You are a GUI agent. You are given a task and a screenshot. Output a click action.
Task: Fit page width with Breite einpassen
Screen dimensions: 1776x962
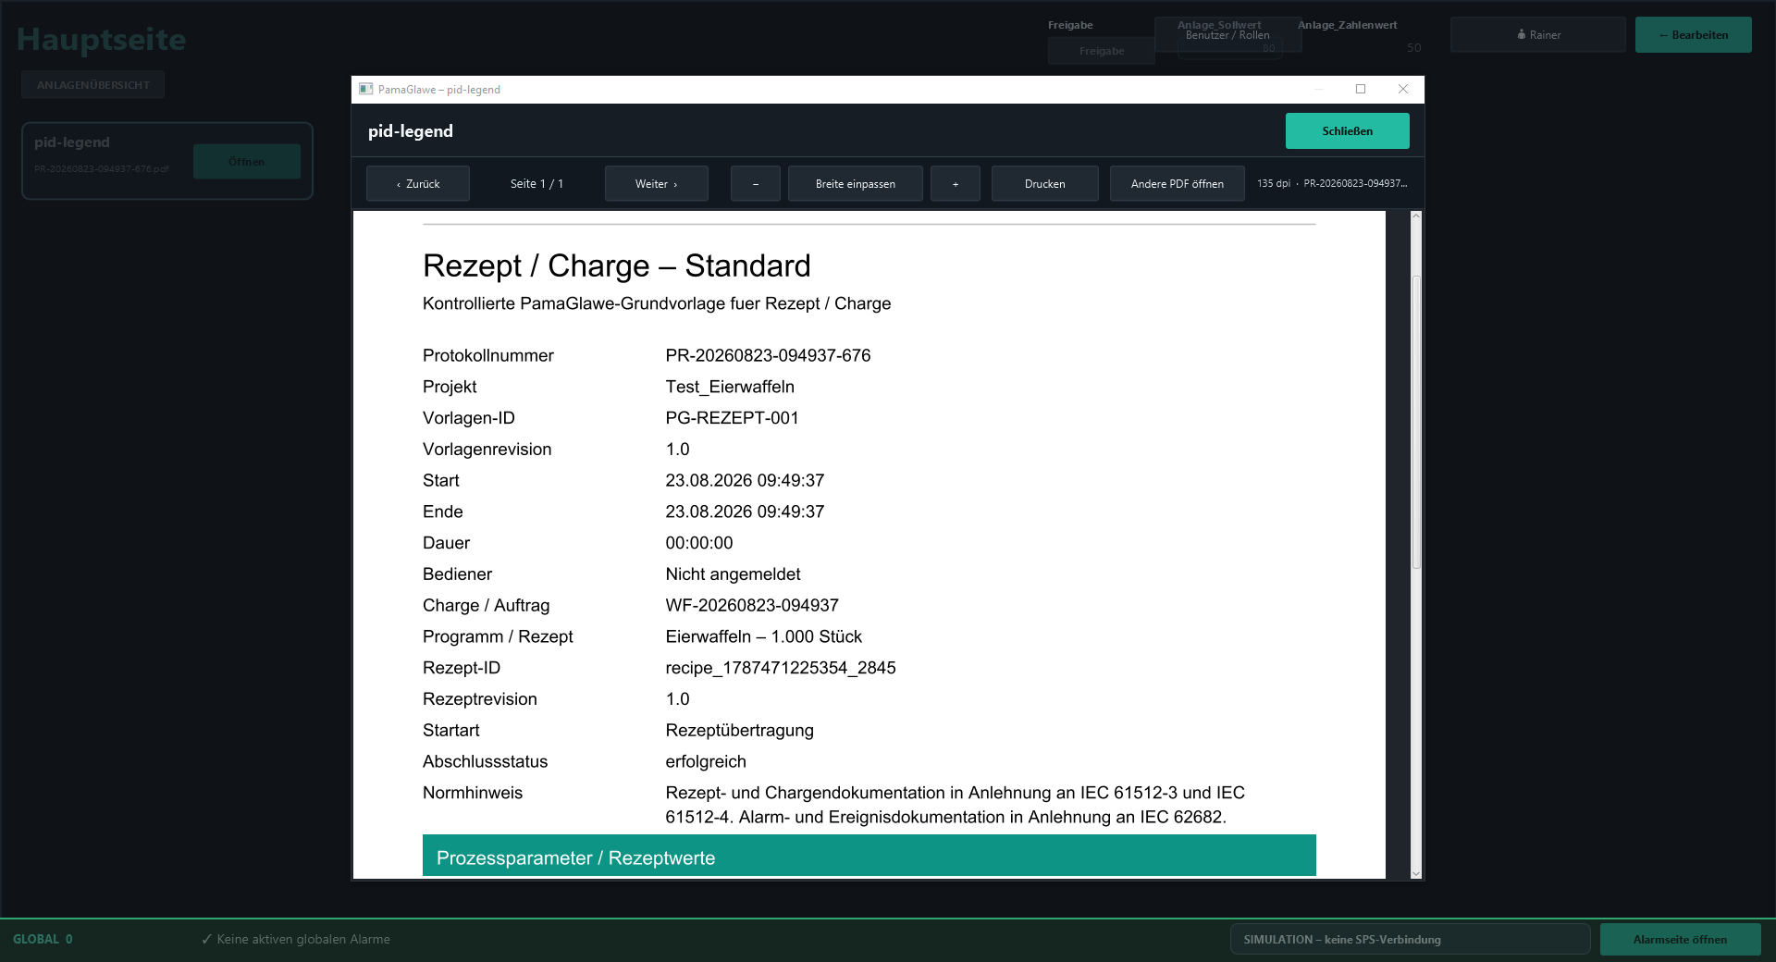(x=856, y=184)
